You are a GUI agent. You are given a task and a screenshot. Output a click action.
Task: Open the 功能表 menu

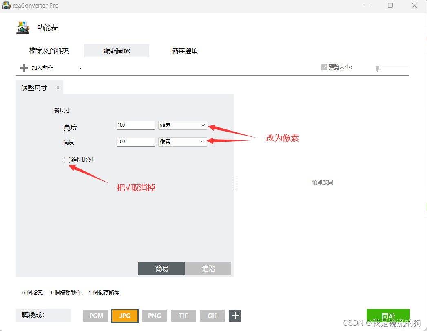tap(47, 27)
